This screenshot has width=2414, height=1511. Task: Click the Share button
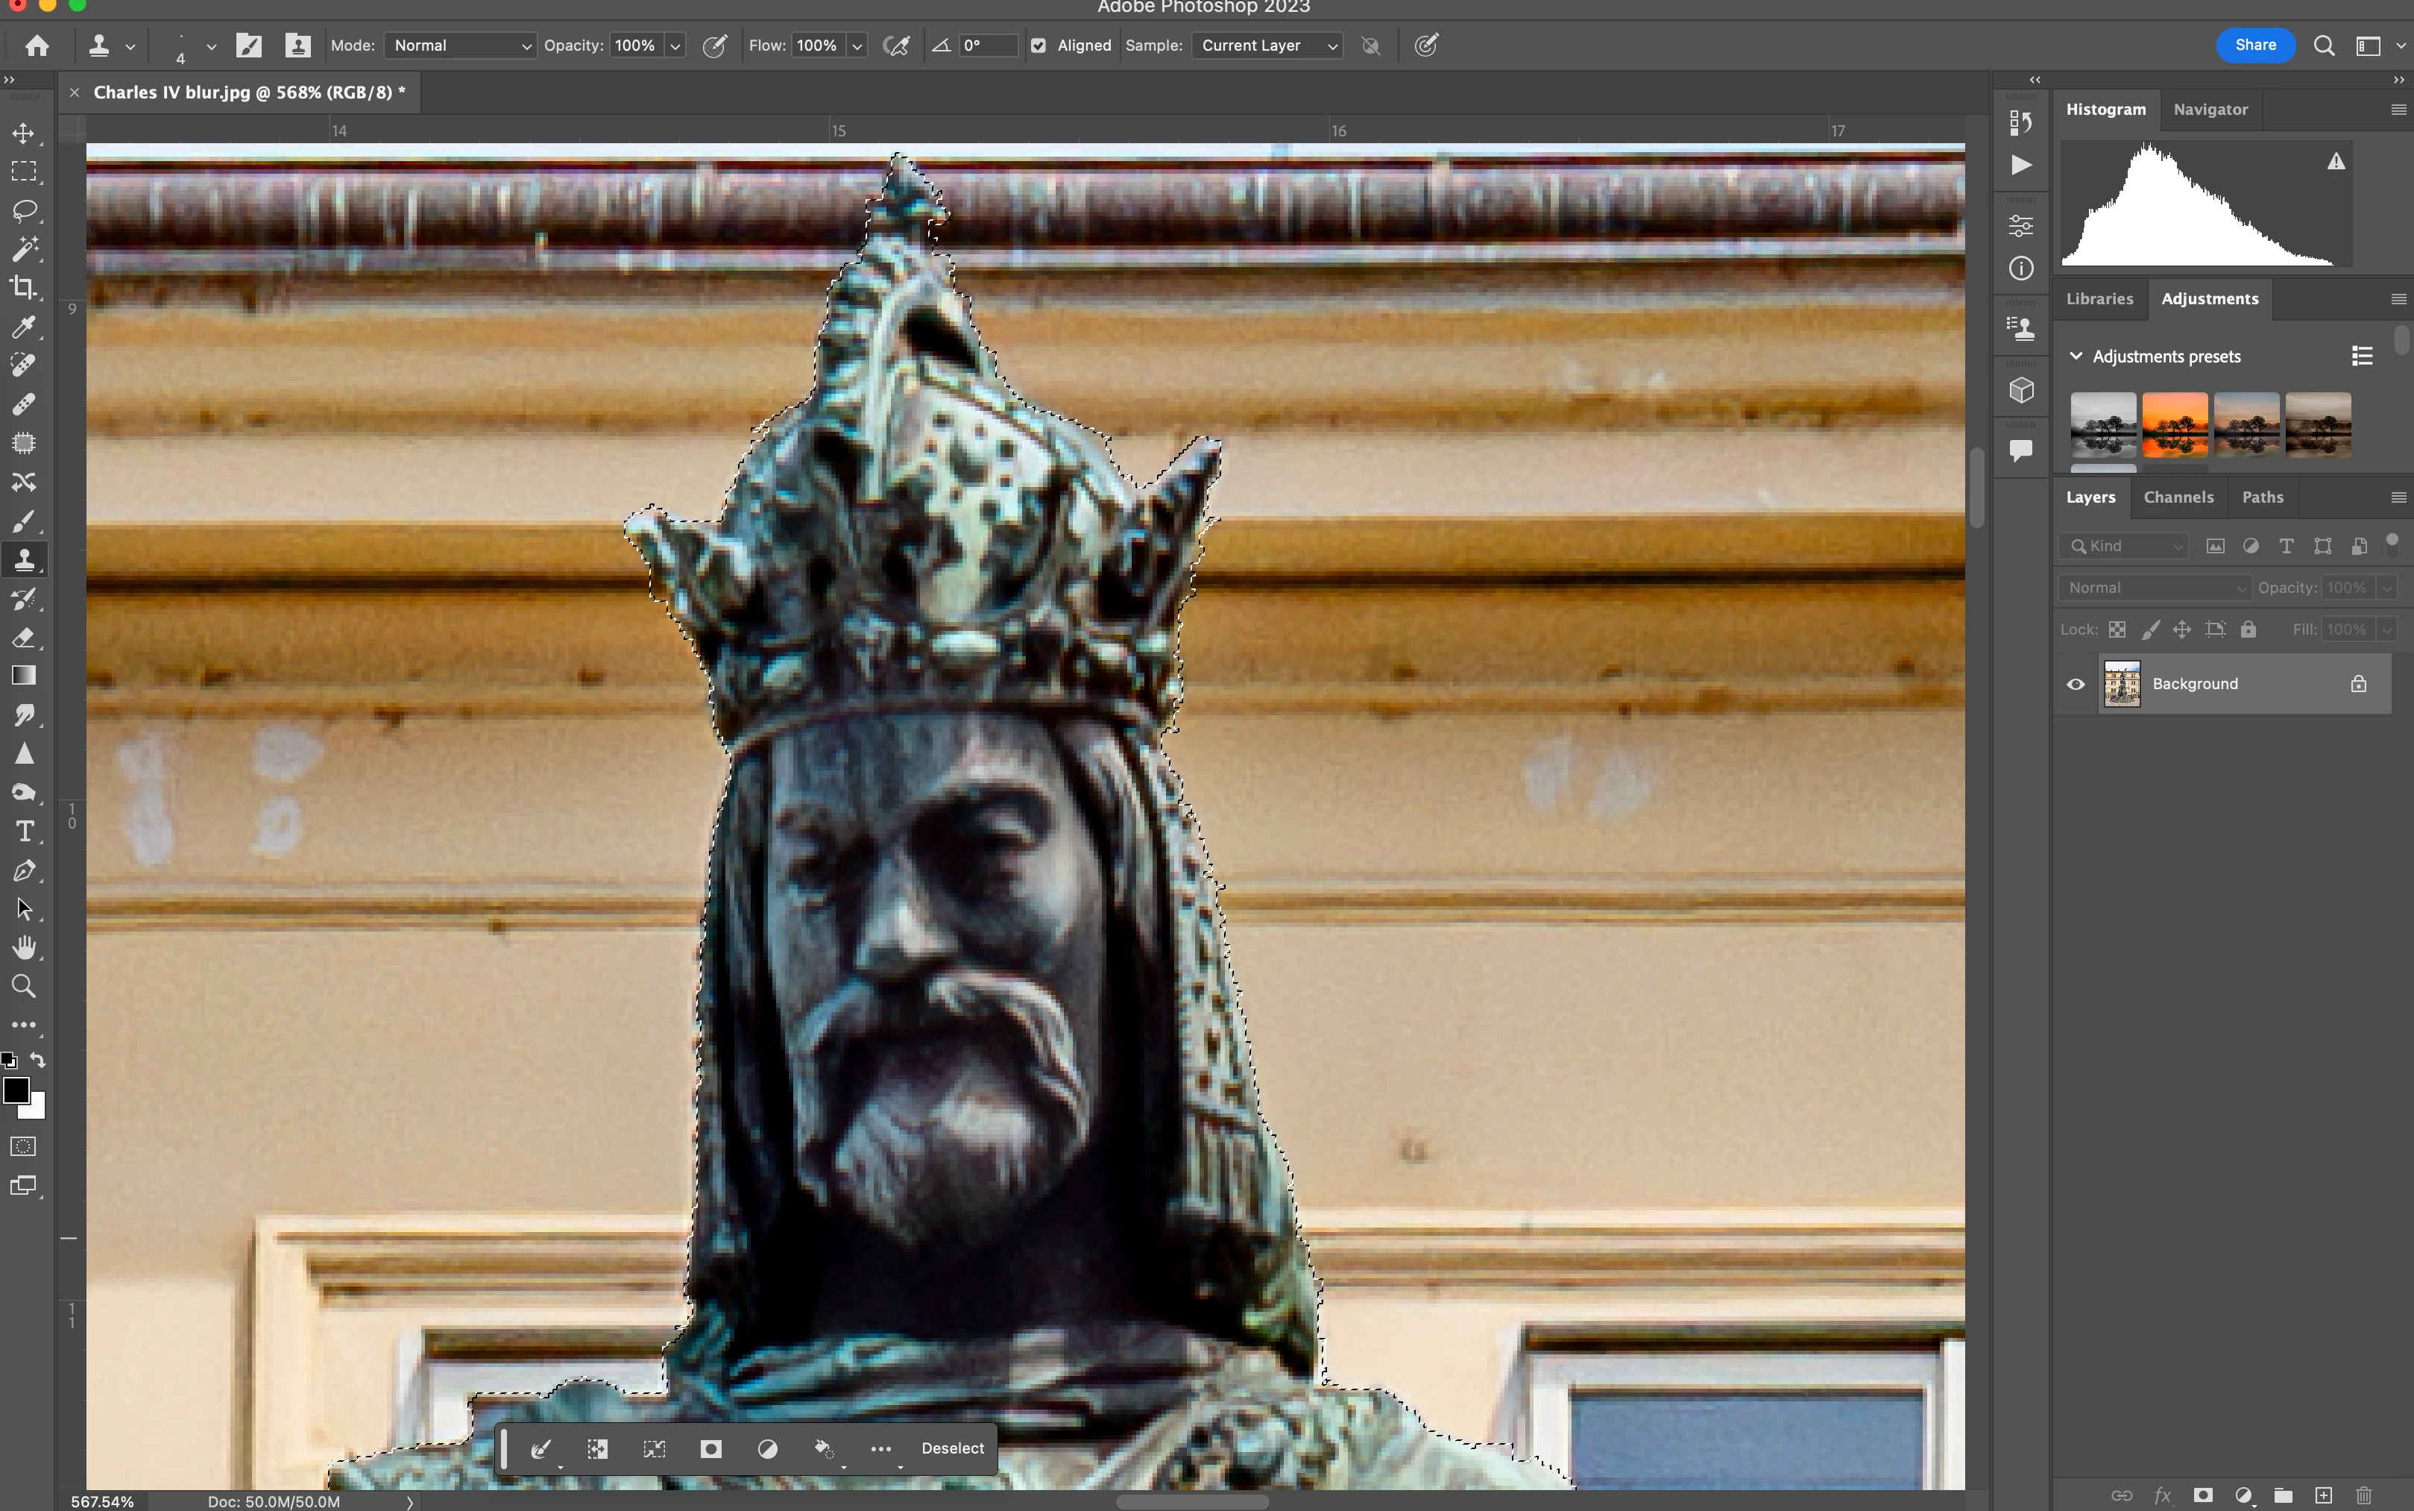coord(2255,45)
